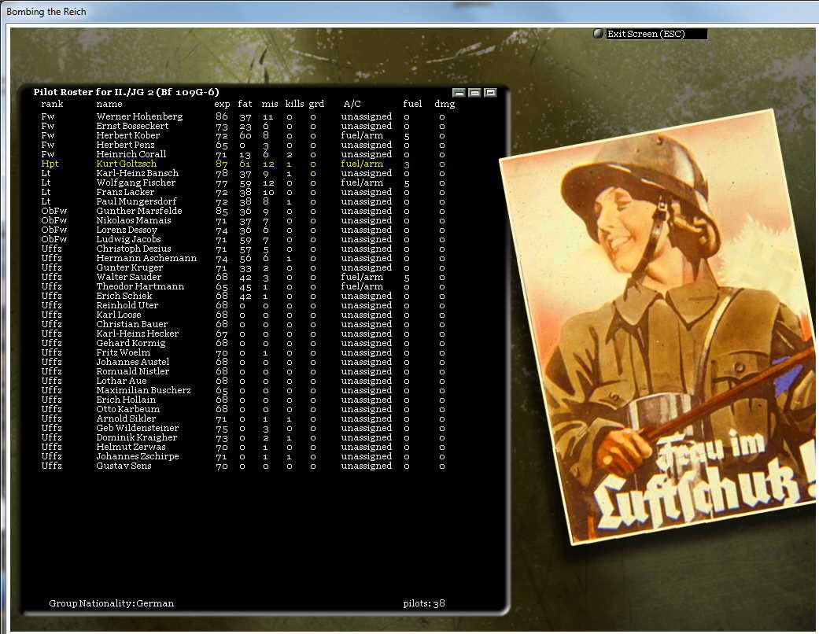Select pilot Johannes Zschirpe
Viewport: 819px width, 634px height.
click(x=138, y=455)
